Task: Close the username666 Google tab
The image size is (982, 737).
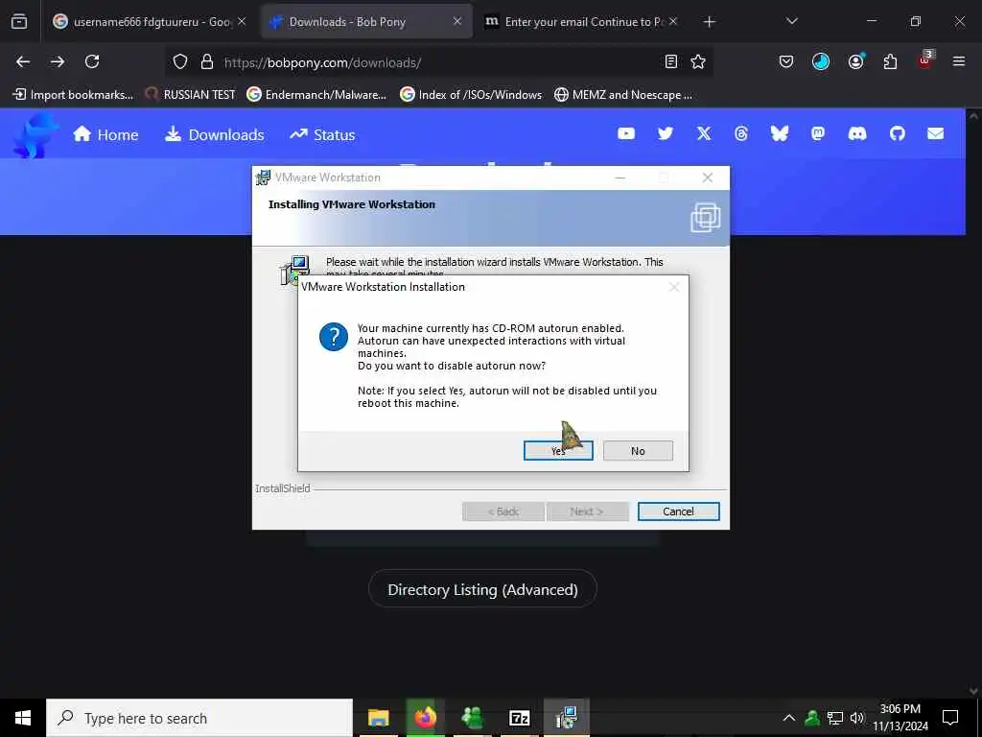Action: pyautogui.click(x=241, y=21)
